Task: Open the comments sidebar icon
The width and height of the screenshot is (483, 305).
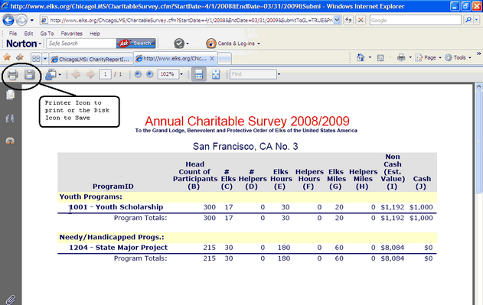Action: pyautogui.click(x=10, y=141)
